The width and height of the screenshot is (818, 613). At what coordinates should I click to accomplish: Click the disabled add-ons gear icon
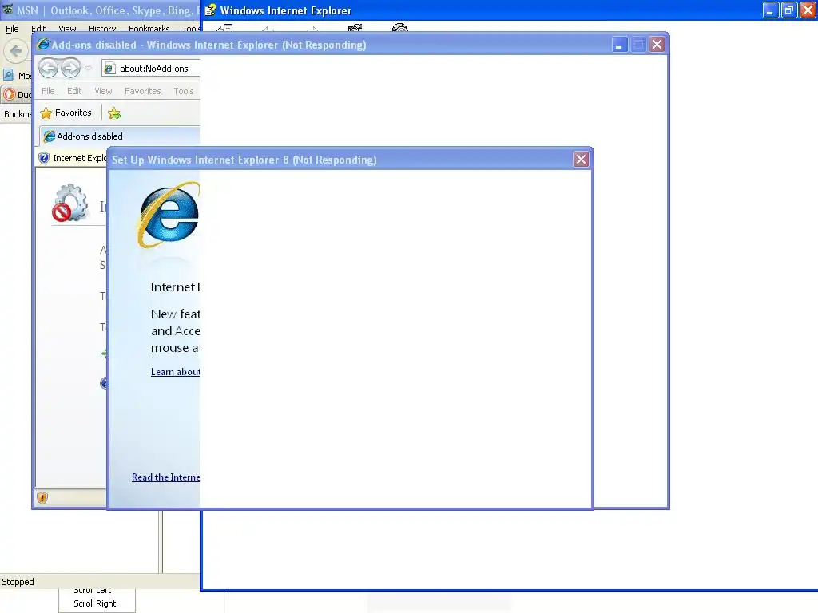coord(70,203)
